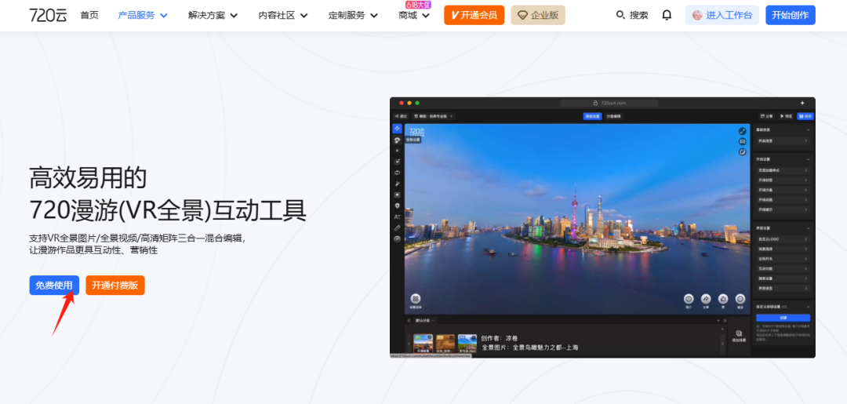847x404 pixels.
Task: Open the 自定义LOGO row
Action: (783, 238)
